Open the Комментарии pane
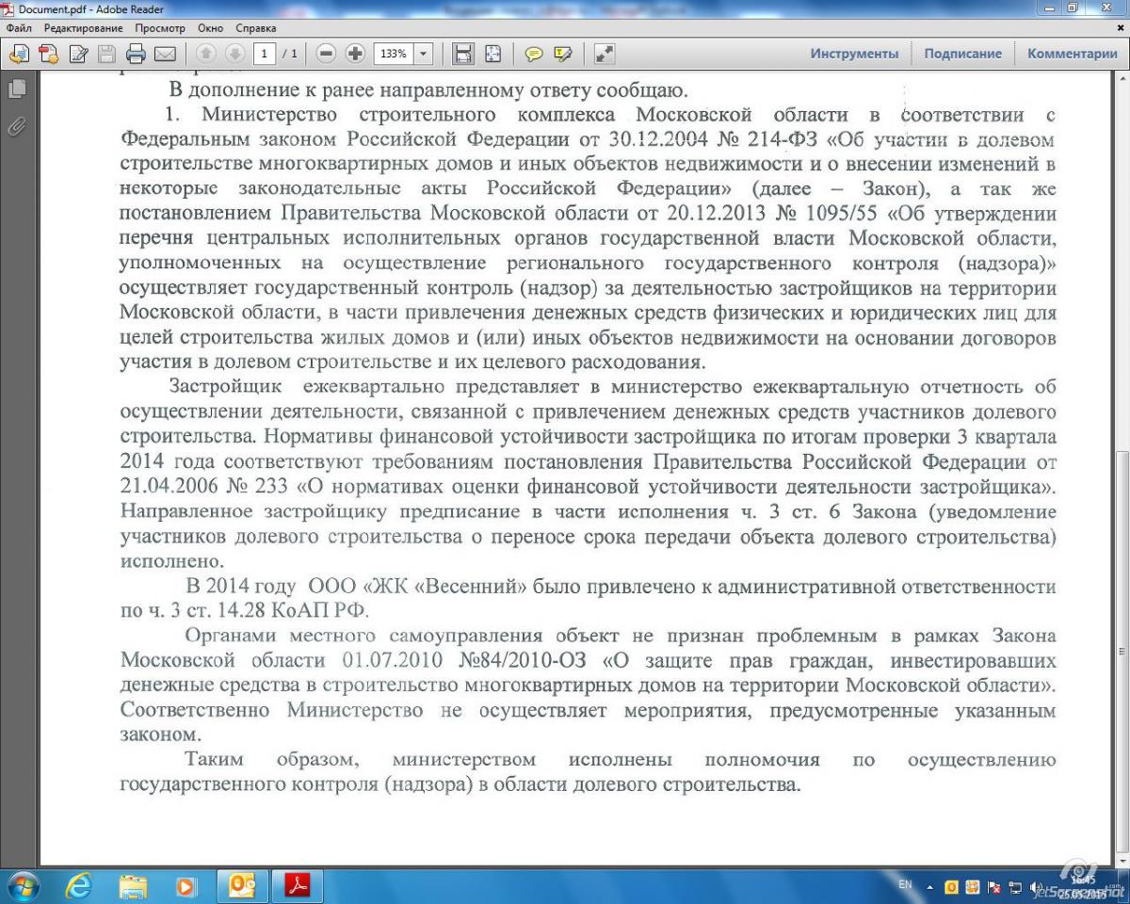This screenshot has width=1130, height=904. (1072, 54)
